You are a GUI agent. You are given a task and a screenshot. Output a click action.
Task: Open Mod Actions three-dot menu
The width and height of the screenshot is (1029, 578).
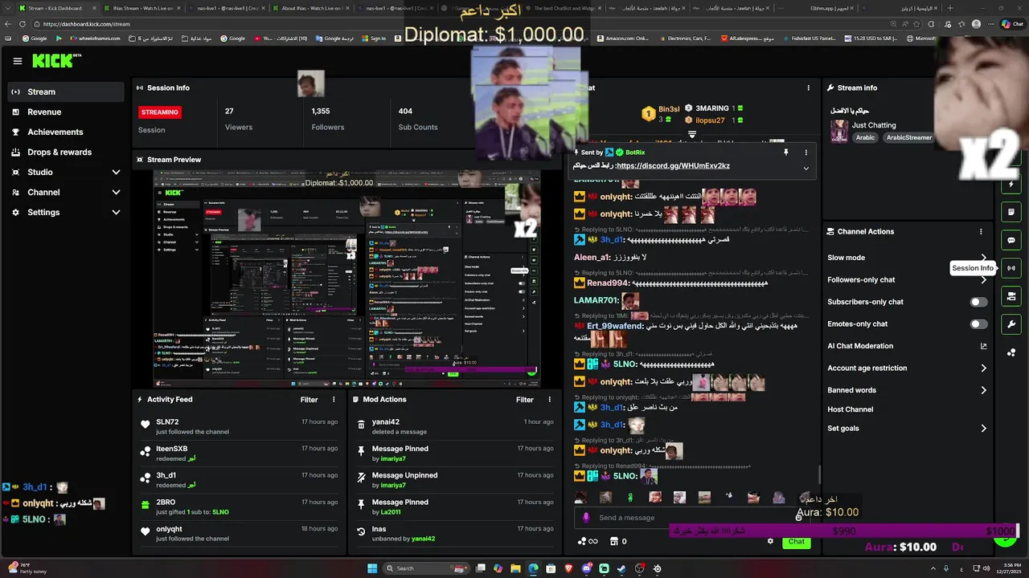click(550, 399)
